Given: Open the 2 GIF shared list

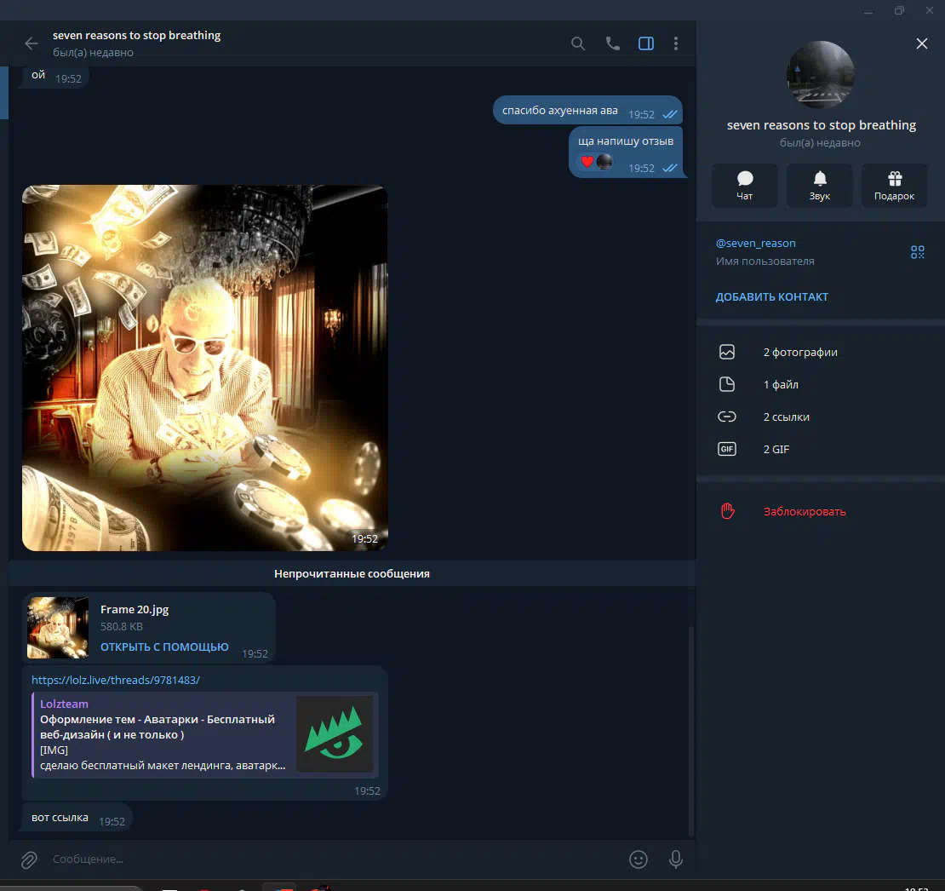Looking at the screenshot, I should (776, 449).
